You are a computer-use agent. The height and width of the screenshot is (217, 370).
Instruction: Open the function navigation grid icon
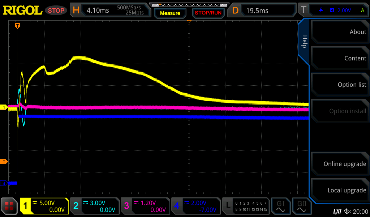pyautogui.click(x=9, y=206)
